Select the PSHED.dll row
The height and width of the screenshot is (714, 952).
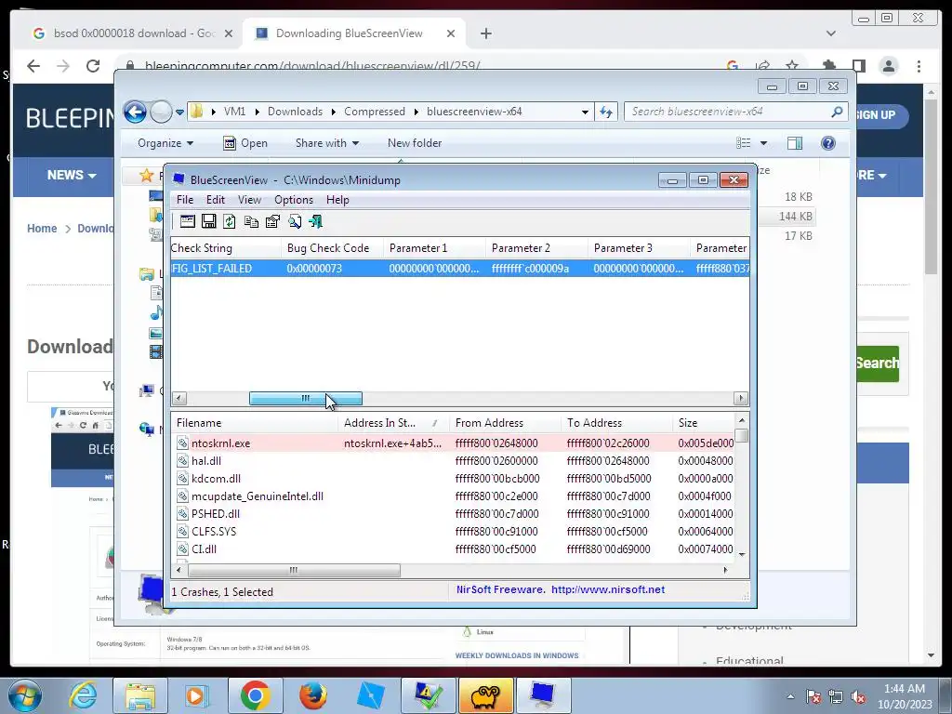click(x=454, y=513)
